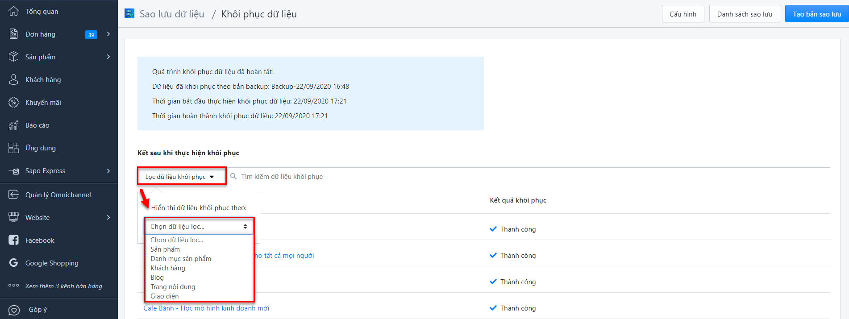Image resolution: width=849 pixels, height=319 pixels.
Task: Open the Google Shopping channel icon
Action: 14,263
